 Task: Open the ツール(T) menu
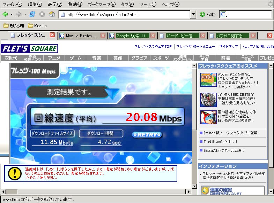[148, 5]
